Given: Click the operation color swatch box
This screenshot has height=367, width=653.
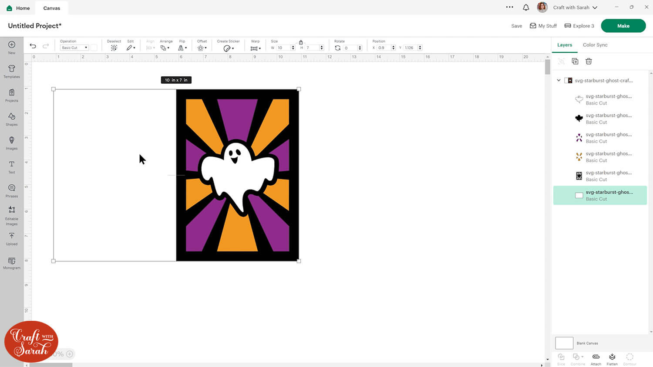Looking at the screenshot, I should click(94, 48).
